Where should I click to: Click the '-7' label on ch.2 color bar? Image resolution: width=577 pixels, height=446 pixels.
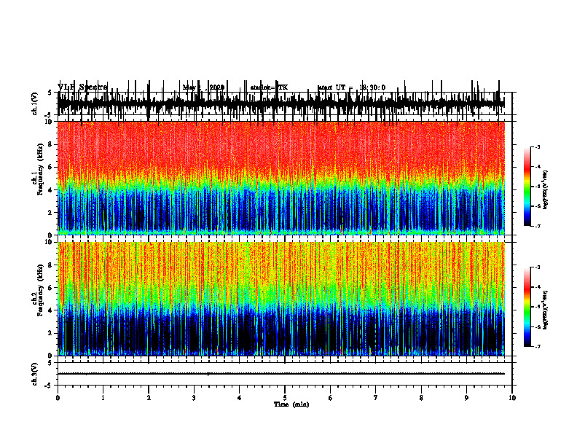537,347
